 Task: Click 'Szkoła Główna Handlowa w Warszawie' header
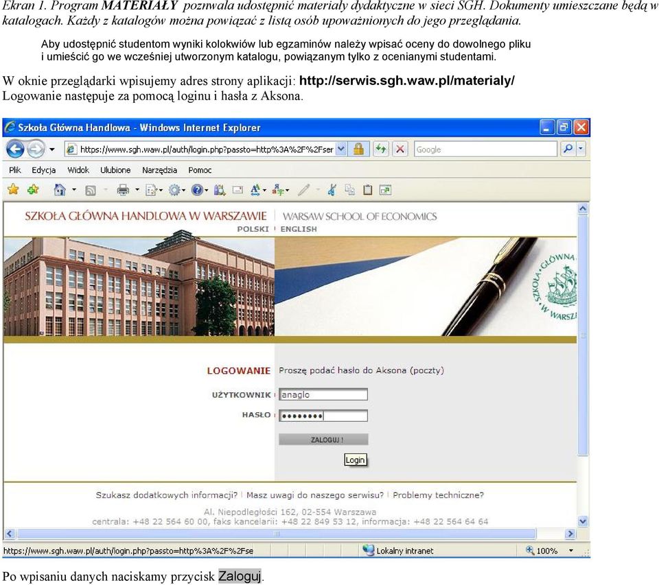click(146, 216)
